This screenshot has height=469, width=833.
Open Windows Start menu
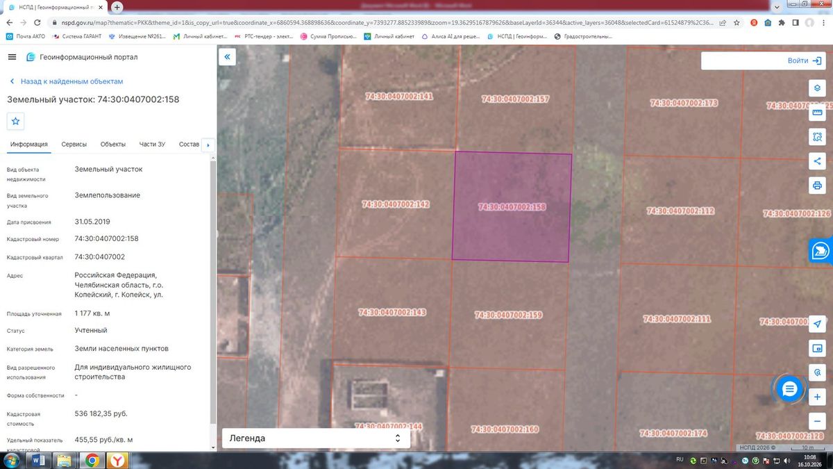[12, 461]
